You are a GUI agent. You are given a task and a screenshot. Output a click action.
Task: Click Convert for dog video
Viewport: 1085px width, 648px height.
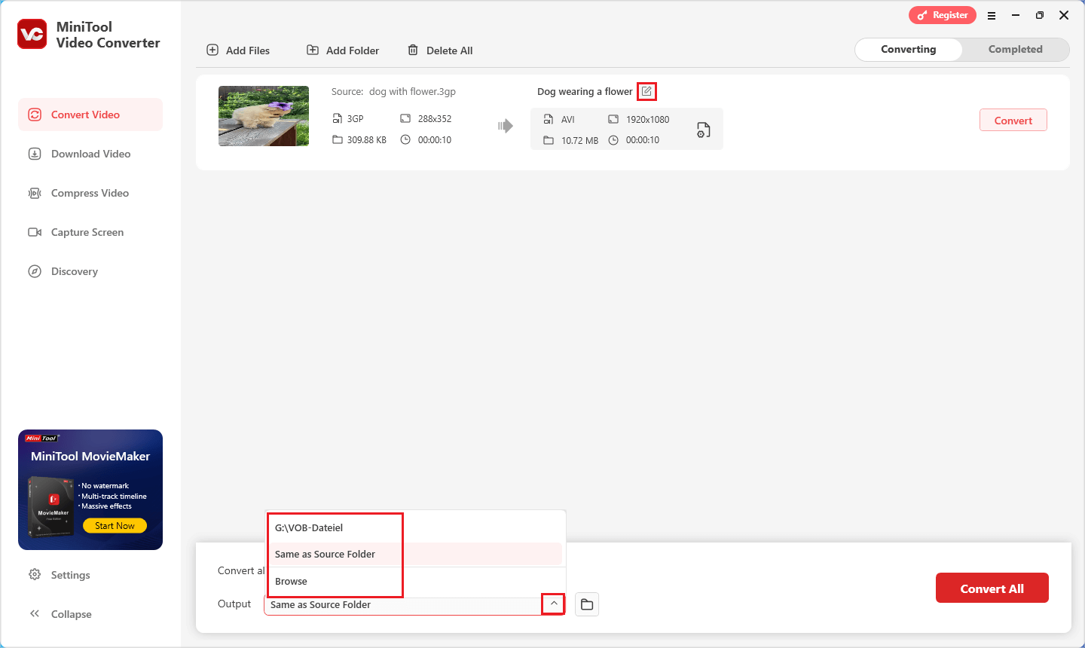tap(1013, 120)
